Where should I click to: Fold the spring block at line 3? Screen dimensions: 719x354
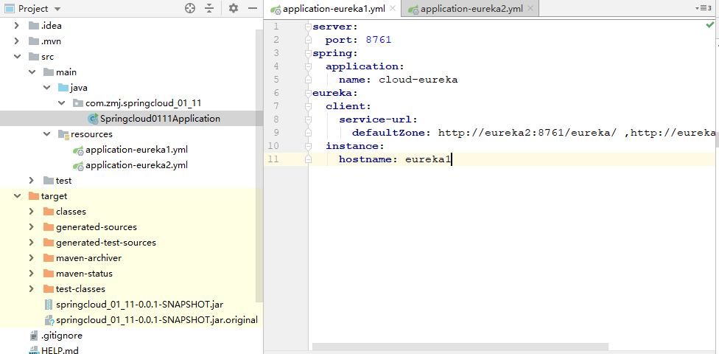pyautogui.click(x=308, y=53)
